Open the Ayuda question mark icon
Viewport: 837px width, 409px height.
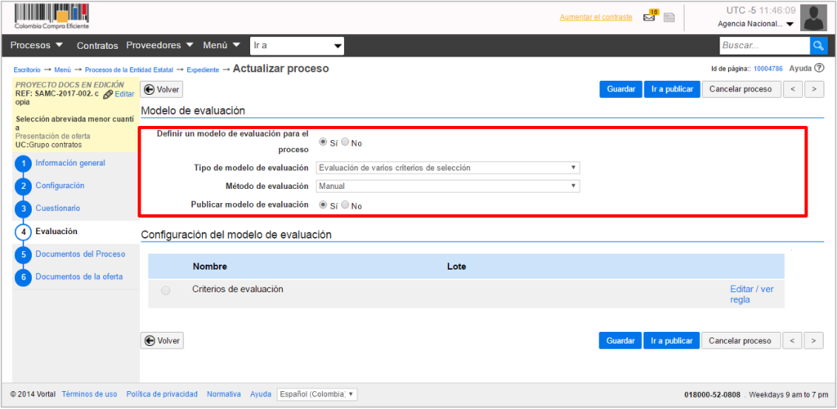[818, 69]
